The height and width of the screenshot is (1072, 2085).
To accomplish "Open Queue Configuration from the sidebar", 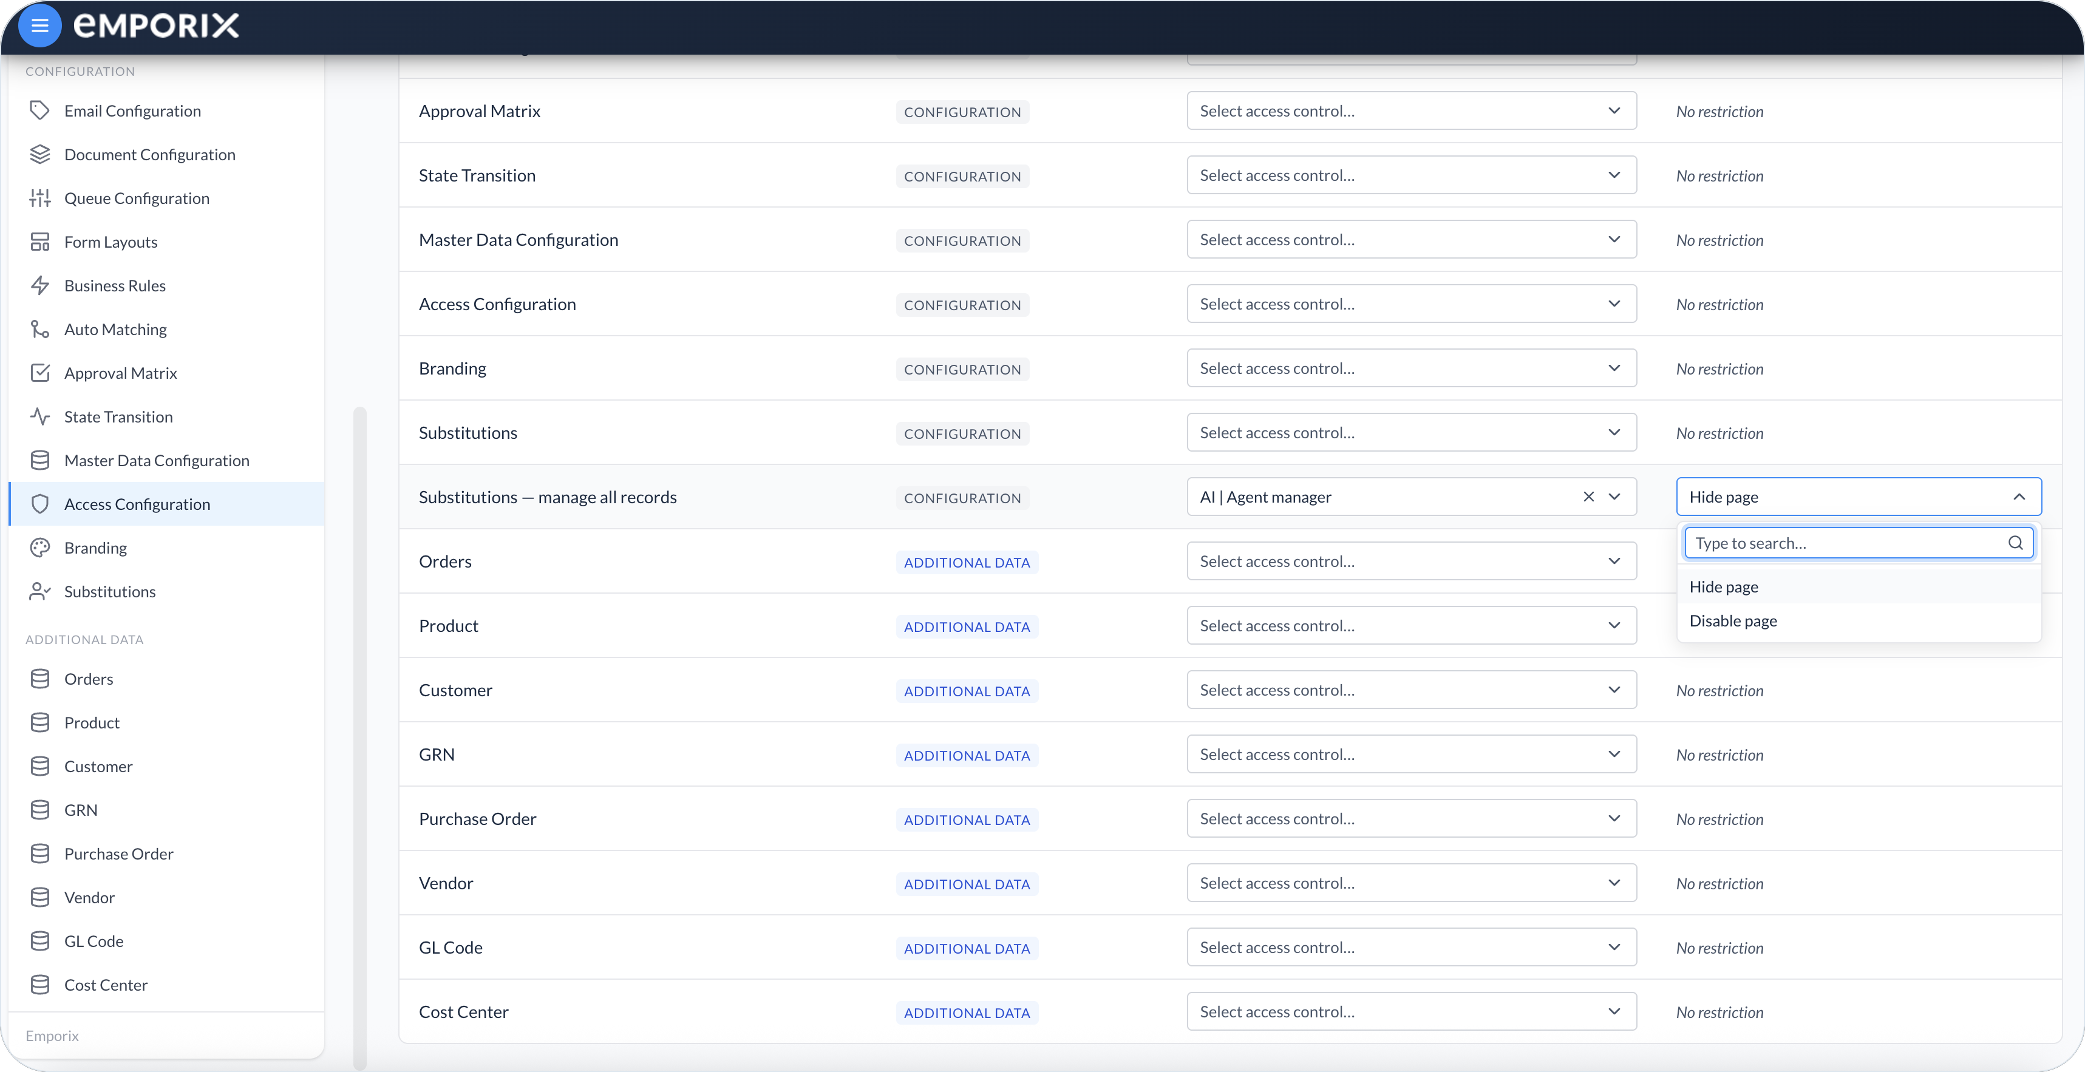I will pos(166,197).
